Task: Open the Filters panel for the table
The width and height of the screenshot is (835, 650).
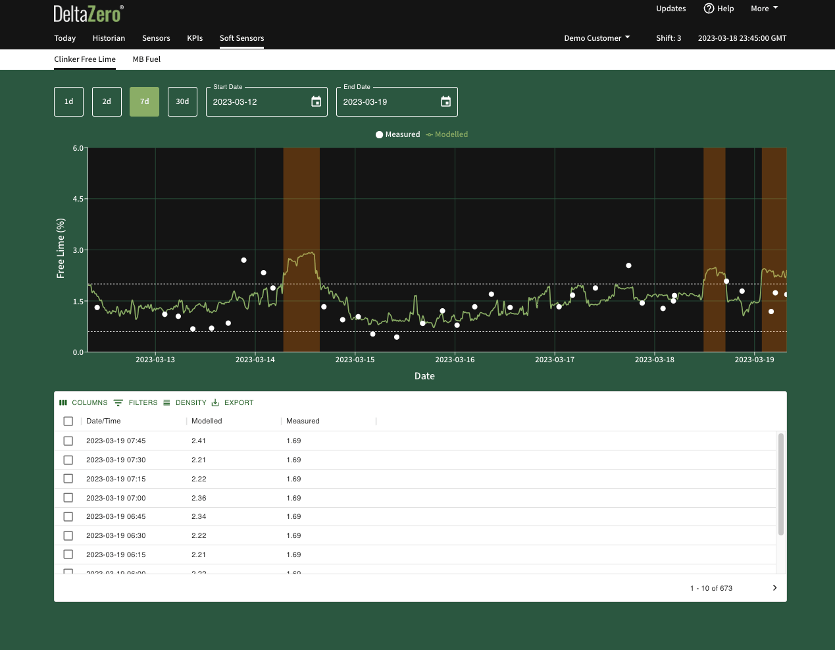Action: click(136, 402)
